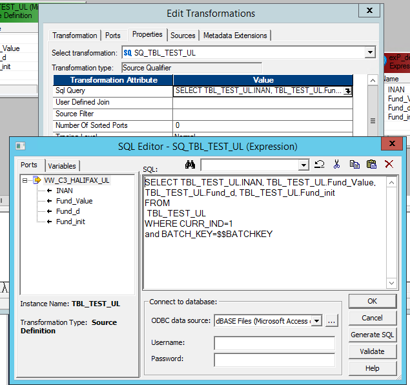
Task: Open Sql Query editor via down-arrow button
Action: point(347,91)
